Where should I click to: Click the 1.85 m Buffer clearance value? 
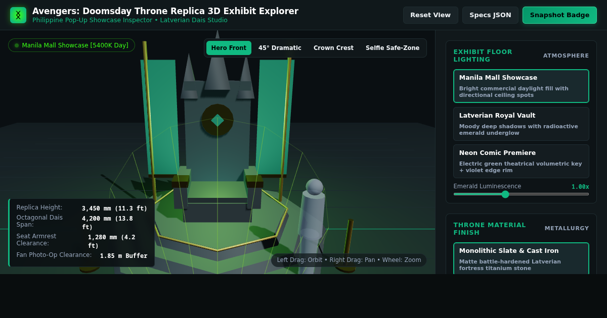click(x=123, y=256)
